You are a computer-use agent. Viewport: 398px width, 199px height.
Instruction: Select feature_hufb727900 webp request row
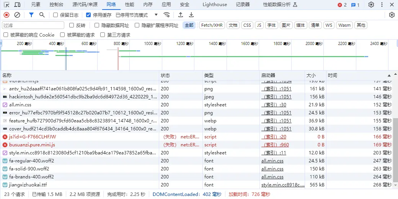click(x=197, y=121)
